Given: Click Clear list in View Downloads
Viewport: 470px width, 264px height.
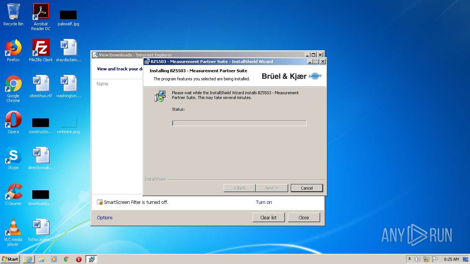Looking at the screenshot, I should point(268,217).
